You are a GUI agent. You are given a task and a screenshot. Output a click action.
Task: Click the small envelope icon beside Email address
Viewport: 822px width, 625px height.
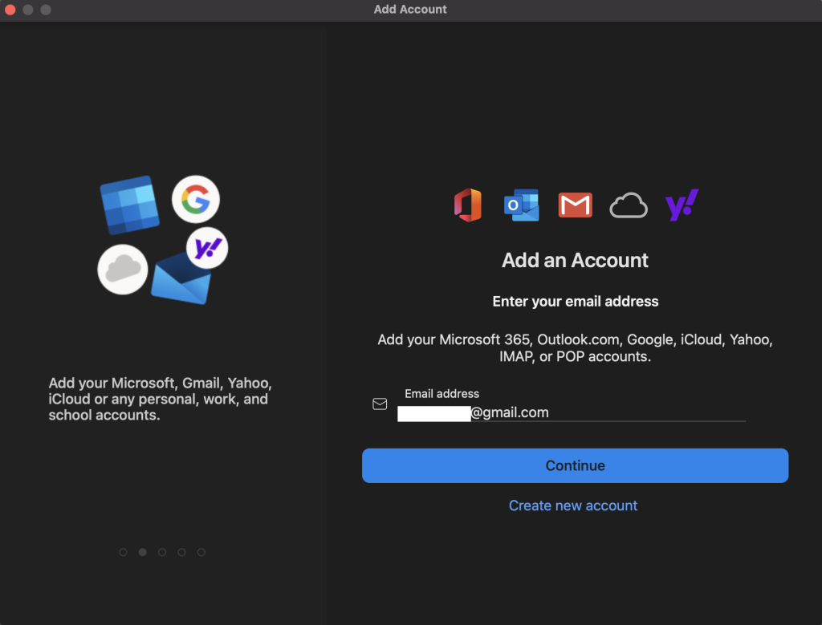click(380, 404)
